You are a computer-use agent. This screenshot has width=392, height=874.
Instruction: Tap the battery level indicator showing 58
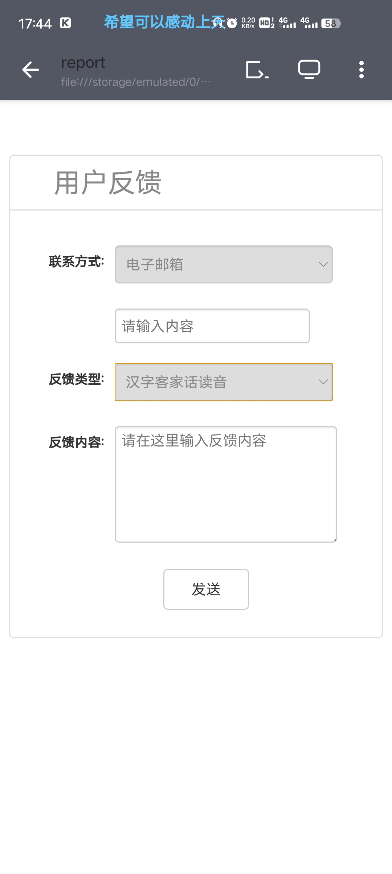(x=331, y=24)
